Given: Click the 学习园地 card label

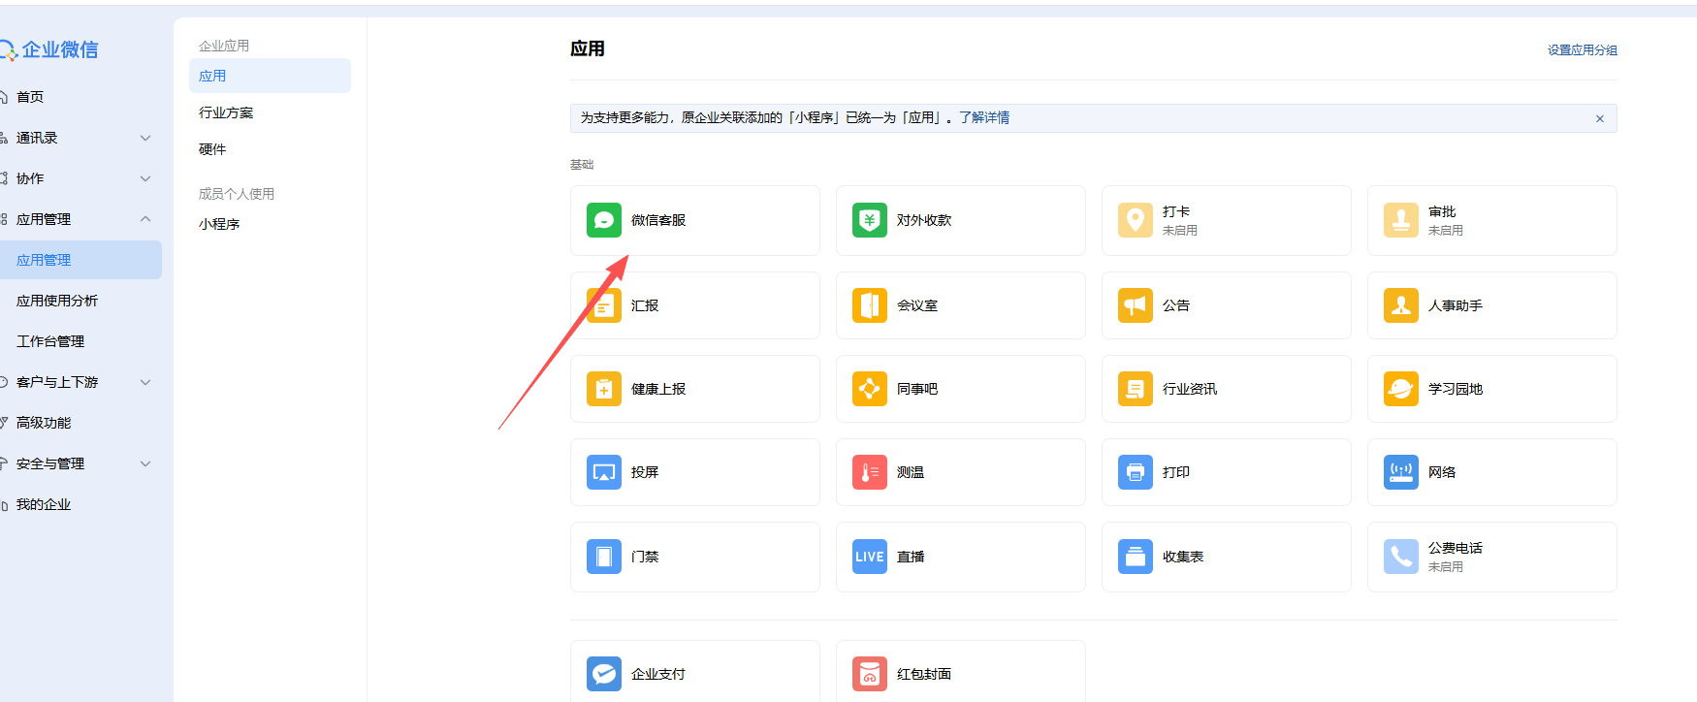Looking at the screenshot, I should point(1456,389).
